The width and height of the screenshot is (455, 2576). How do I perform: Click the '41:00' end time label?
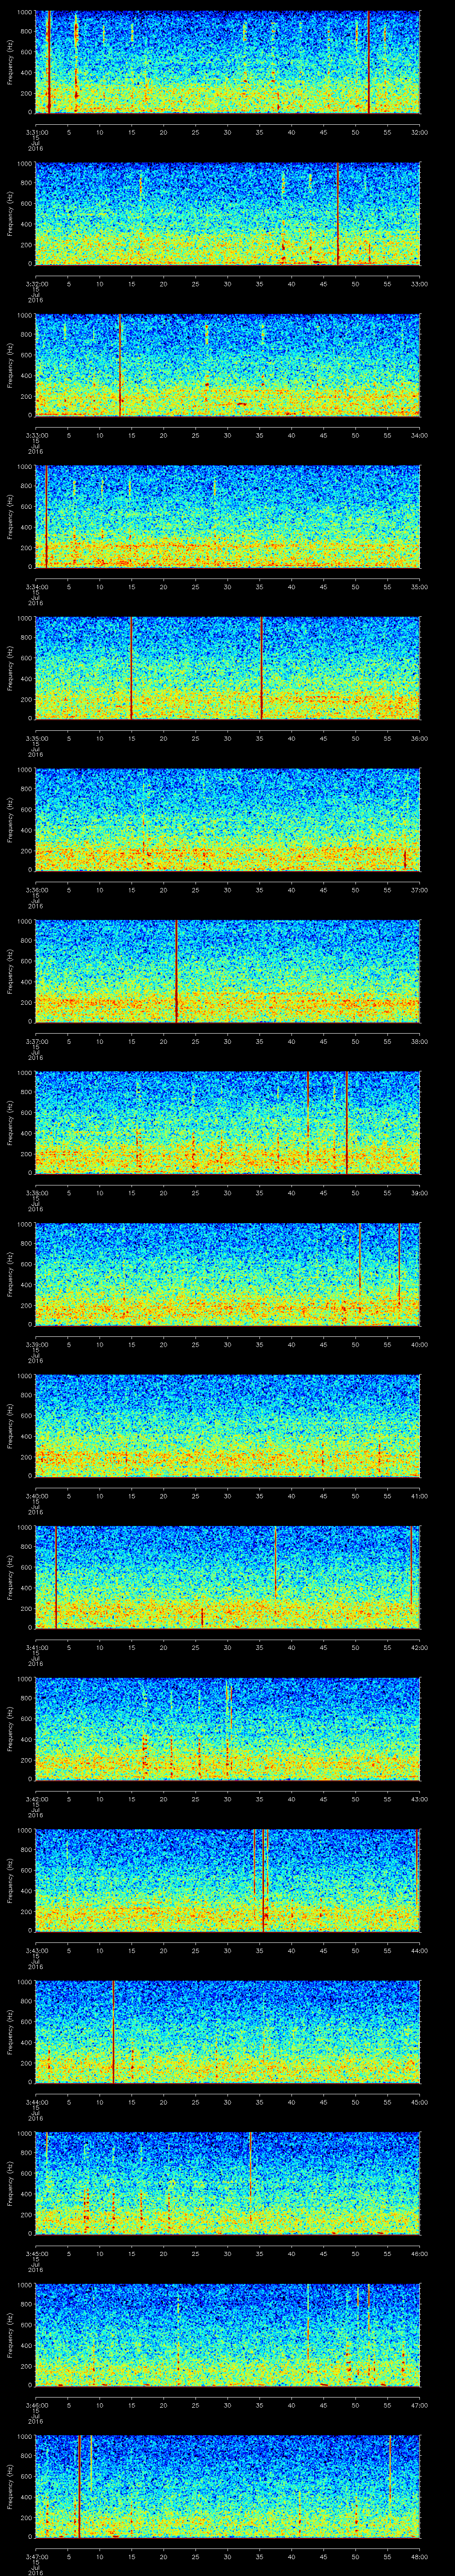[x=419, y=1495]
